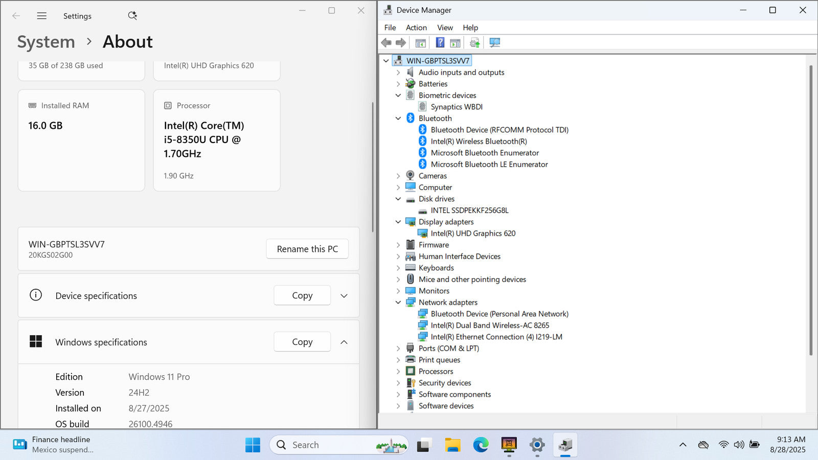818x460 pixels.
Task: Copy the Device specifications
Action: pos(302,295)
